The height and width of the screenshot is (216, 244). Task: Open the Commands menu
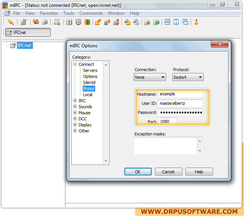pyautogui.click(x=91, y=13)
